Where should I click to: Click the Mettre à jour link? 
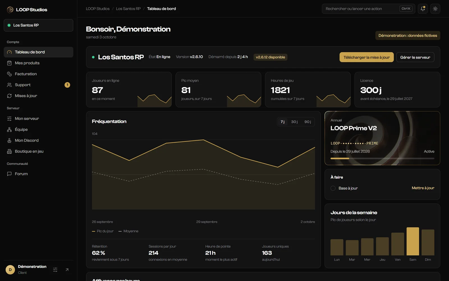pyautogui.click(x=423, y=188)
